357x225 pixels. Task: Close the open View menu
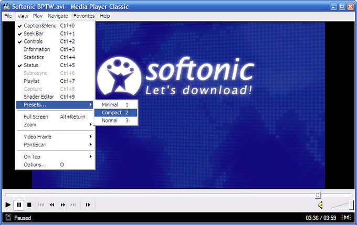click(x=23, y=16)
